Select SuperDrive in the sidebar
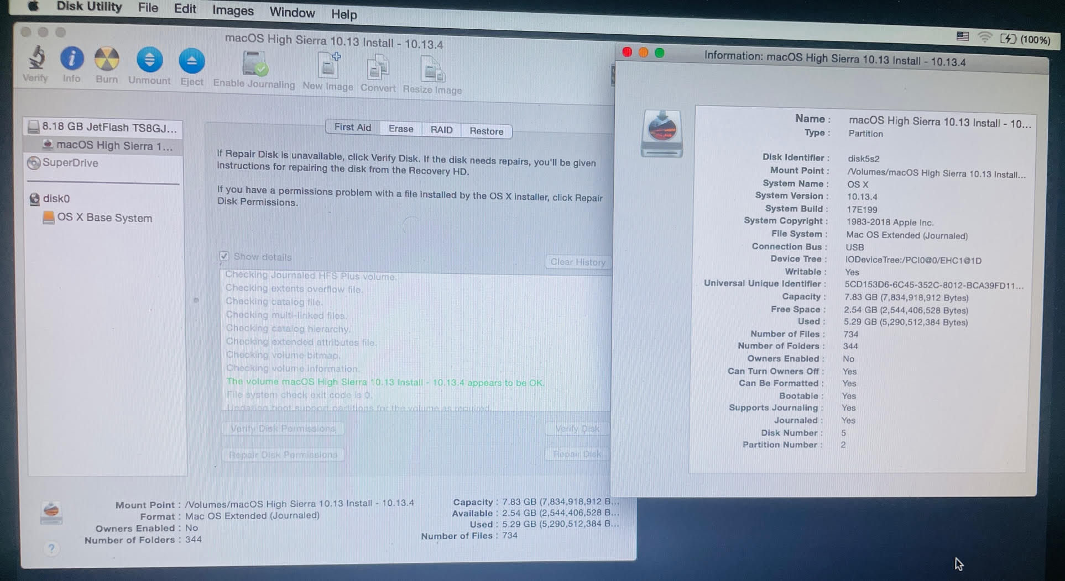 click(x=103, y=163)
